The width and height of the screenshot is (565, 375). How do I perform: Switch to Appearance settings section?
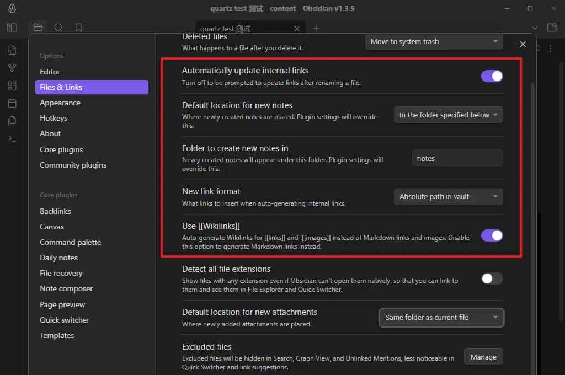coord(60,103)
